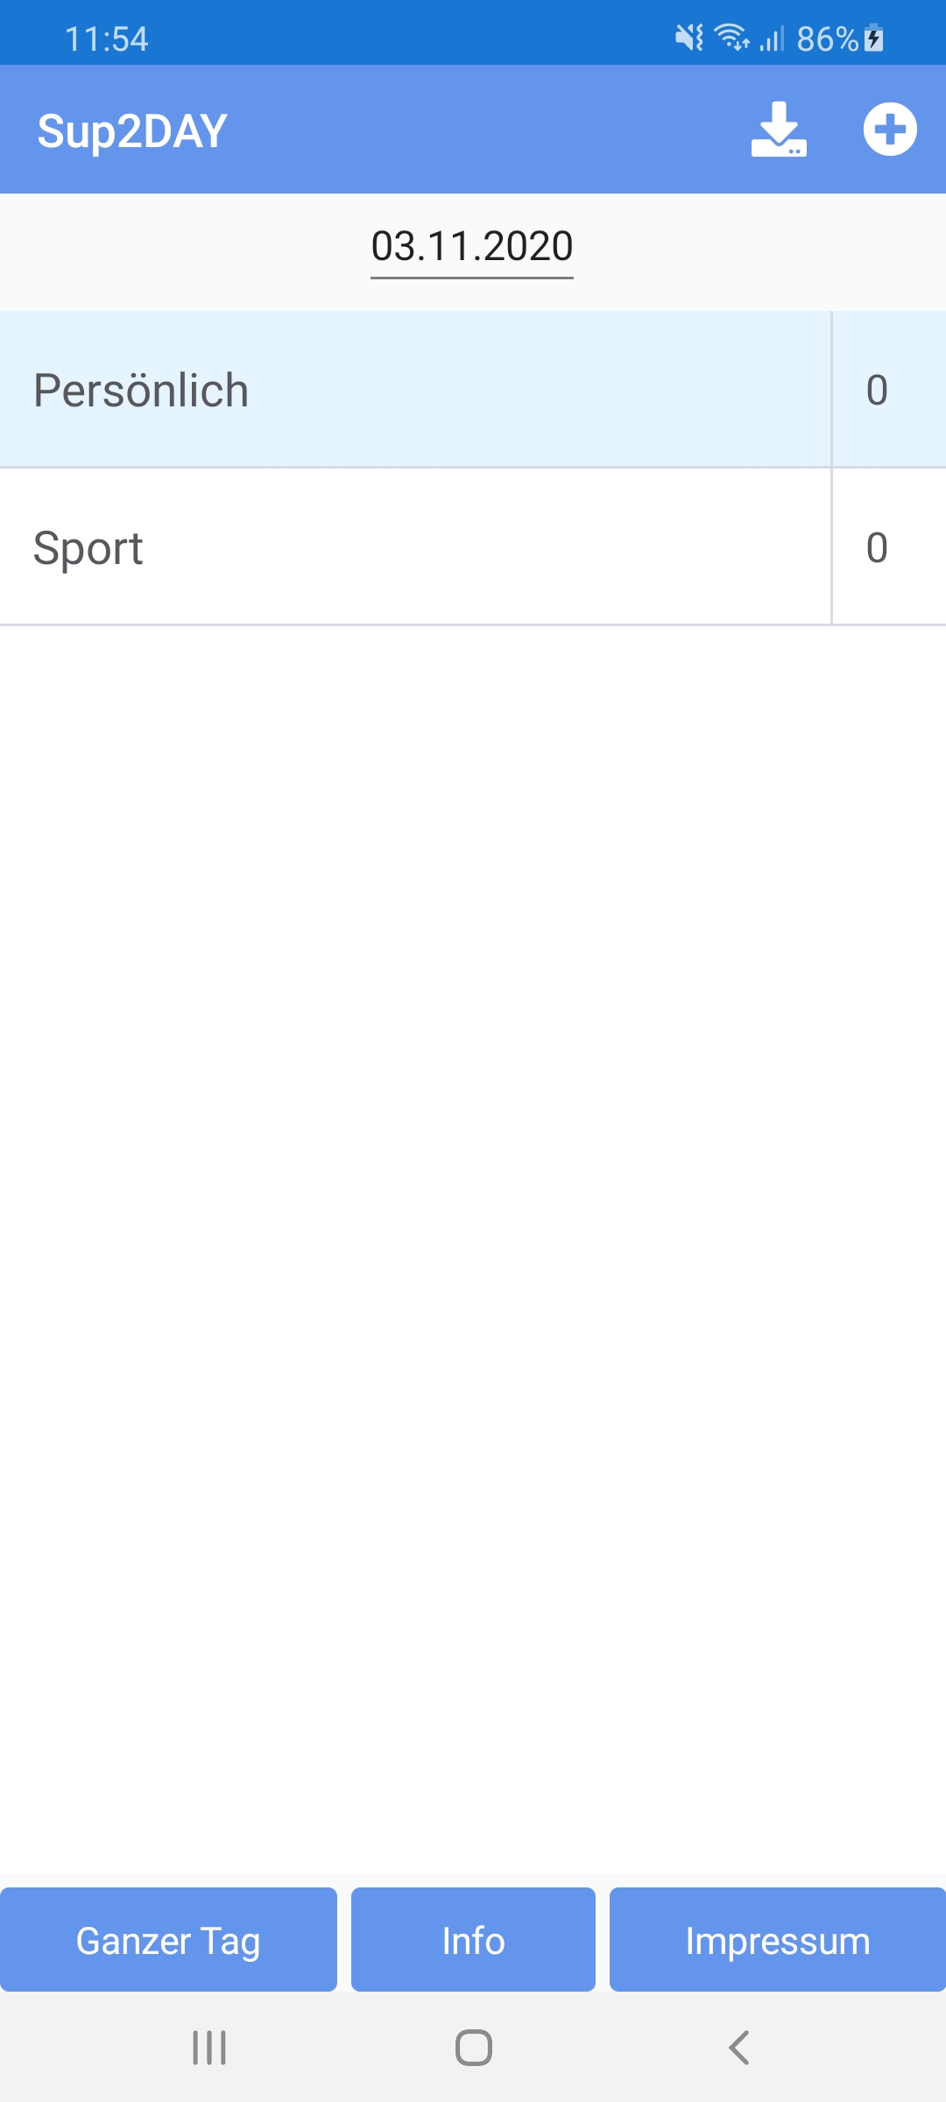Tap the Sport count value 0

click(x=878, y=547)
